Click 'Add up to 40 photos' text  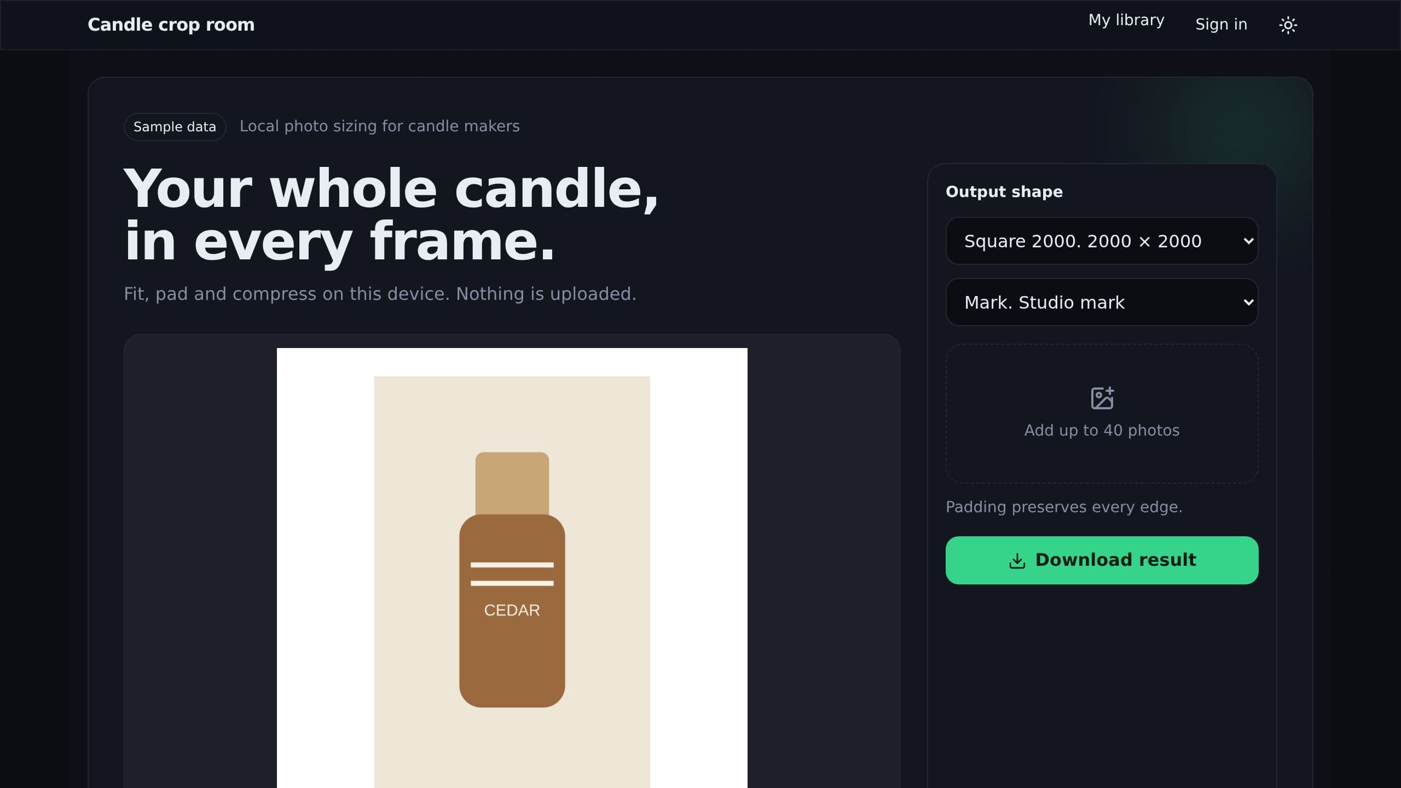[1102, 430]
